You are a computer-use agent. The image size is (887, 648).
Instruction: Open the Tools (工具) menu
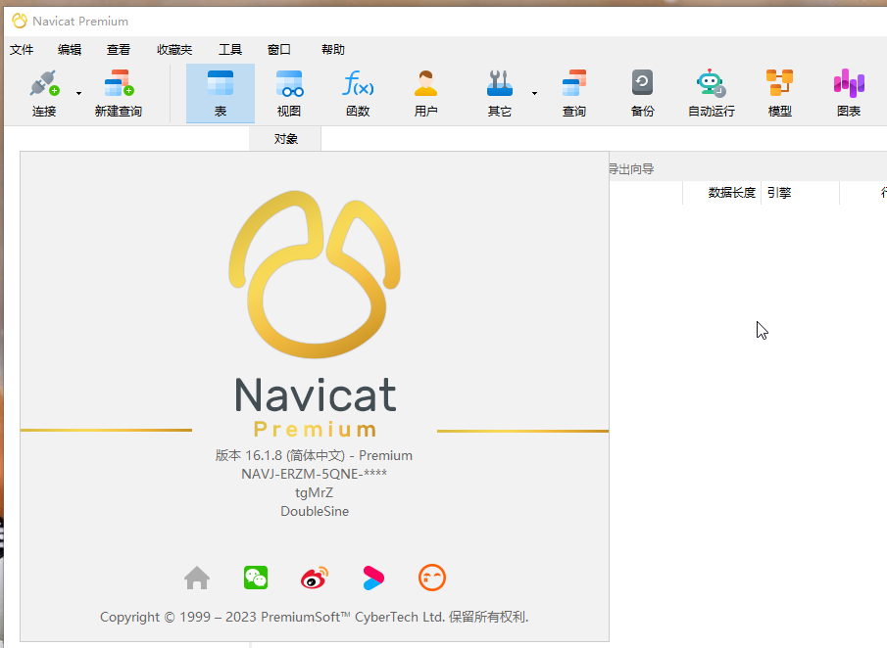(x=230, y=50)
